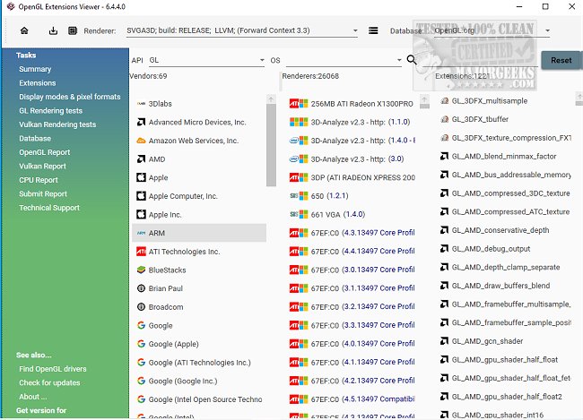Select GL_AMD_blend_minmax_factor extension
Screen dimensions: 583x420
coord(505,157)
